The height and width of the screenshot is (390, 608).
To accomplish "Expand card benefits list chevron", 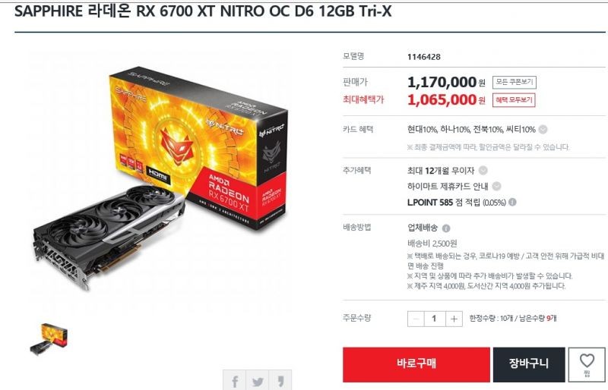I will point(543,130).
